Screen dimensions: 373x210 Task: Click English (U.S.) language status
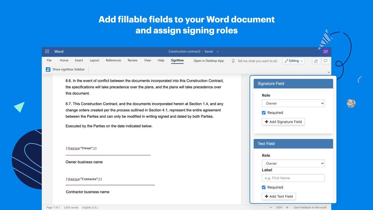[x=90, y=208]
